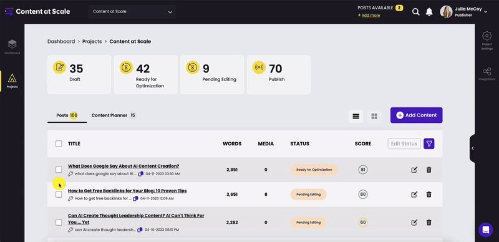Select the 2,851 word count

pyautogui.click(x=232, y=170)
